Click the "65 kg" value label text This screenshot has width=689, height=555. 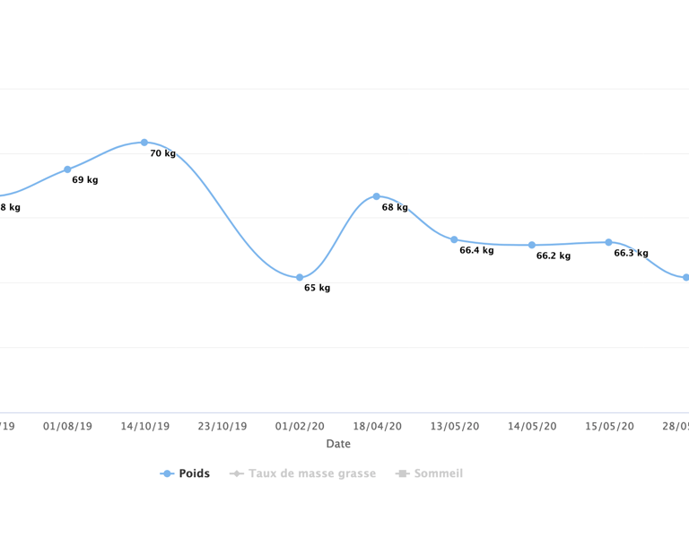click(x=317, y=288)
